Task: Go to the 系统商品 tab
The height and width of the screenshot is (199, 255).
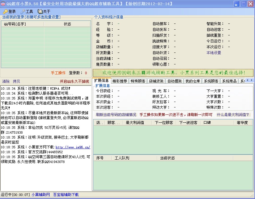Action: coord(229,81)
